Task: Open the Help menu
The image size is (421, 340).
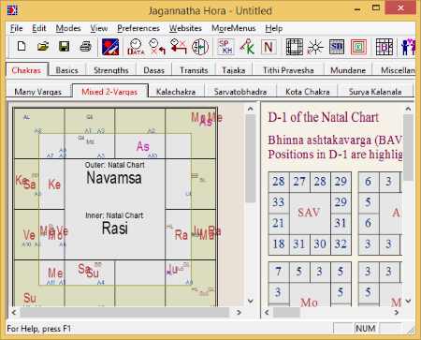Action: pyautogui.click(x=274, y=28)
